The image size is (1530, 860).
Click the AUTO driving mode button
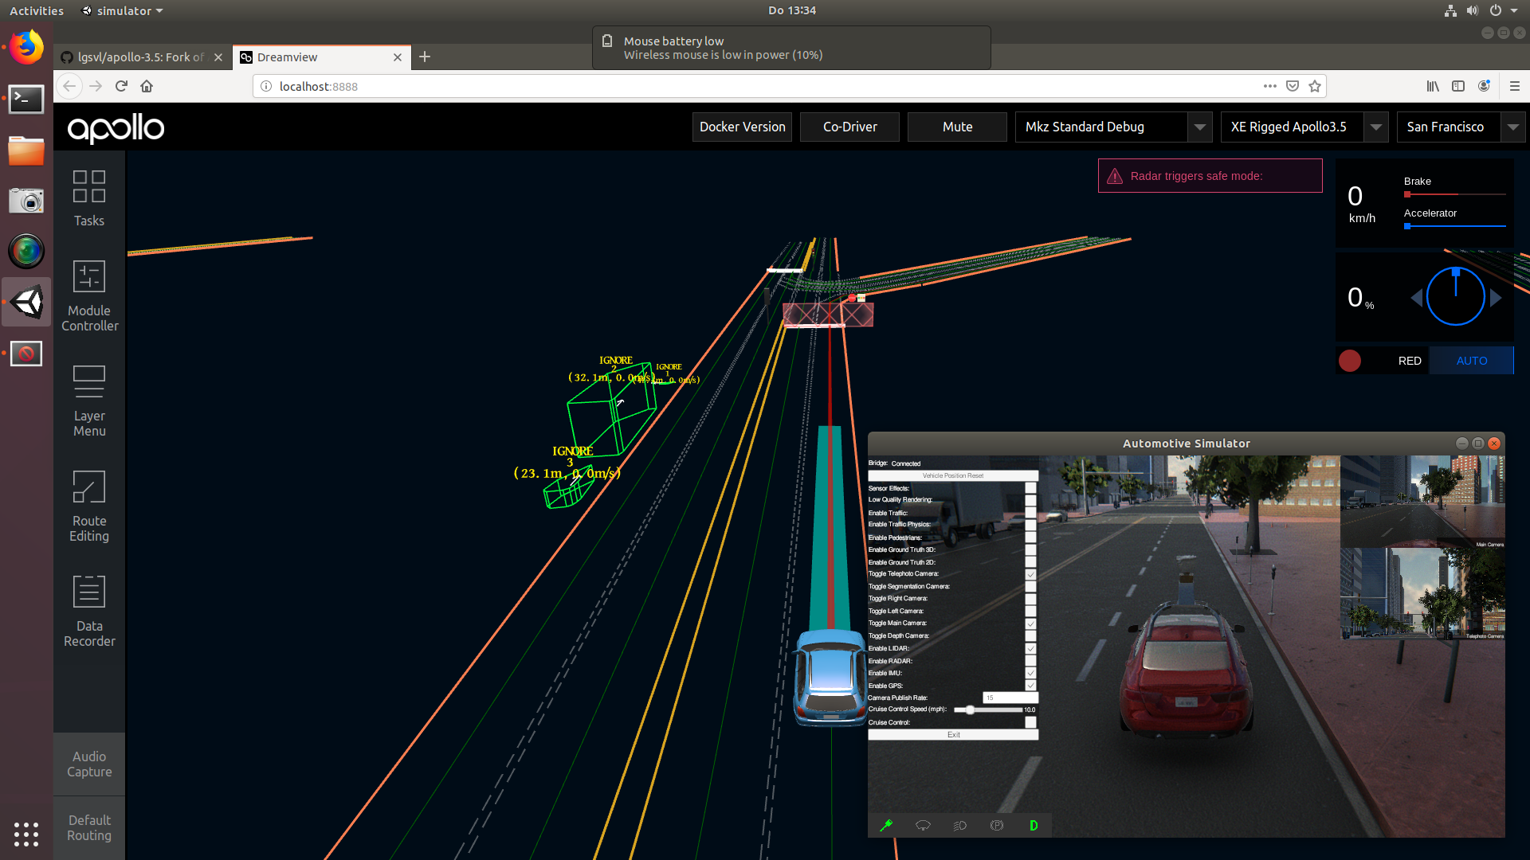pos(1471,361)
